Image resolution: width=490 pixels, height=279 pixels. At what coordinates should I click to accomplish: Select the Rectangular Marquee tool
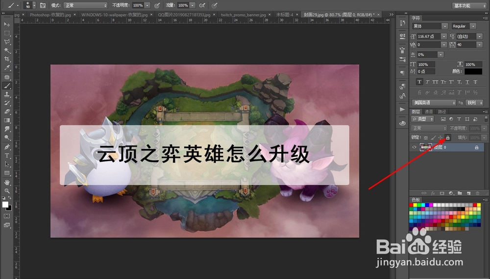7,33
